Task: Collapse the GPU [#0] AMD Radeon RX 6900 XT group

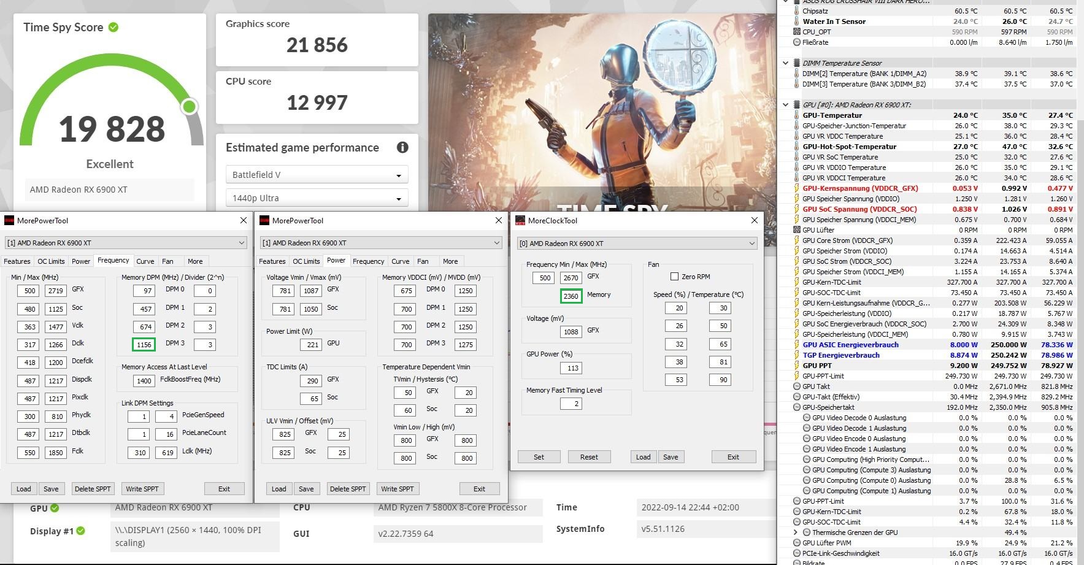Action: tap(785, 105)
